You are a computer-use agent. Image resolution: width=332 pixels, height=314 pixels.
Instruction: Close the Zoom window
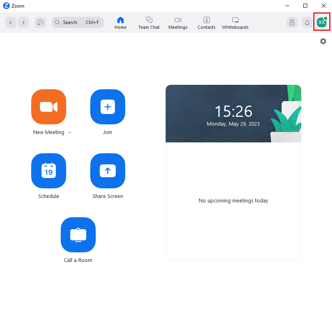pos(324,6)
